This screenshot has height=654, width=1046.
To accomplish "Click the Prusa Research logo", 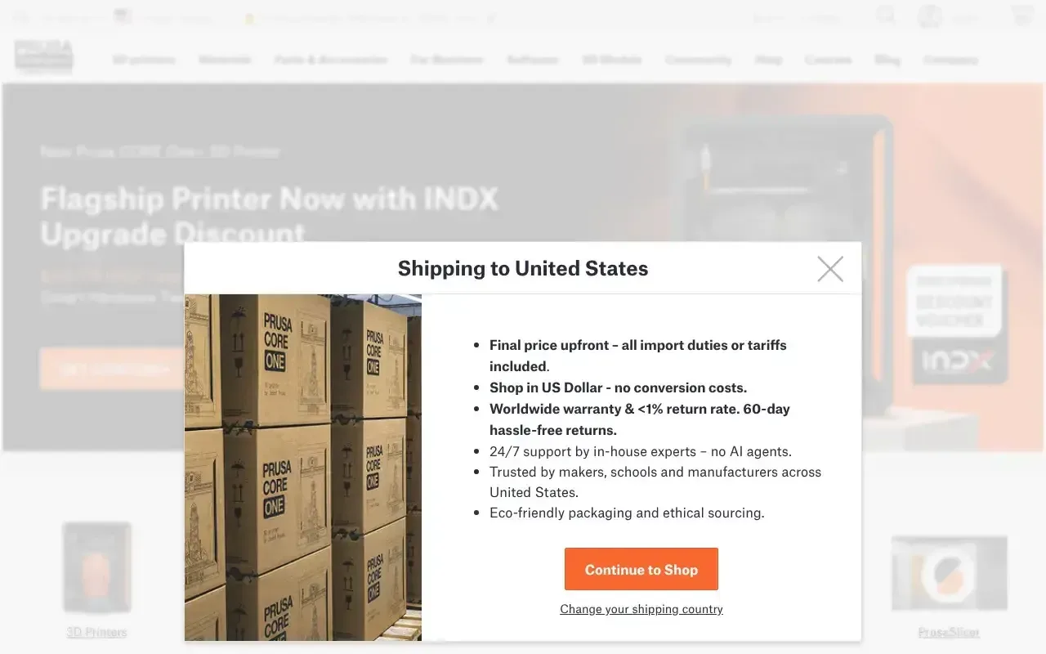I will (44, 56).
